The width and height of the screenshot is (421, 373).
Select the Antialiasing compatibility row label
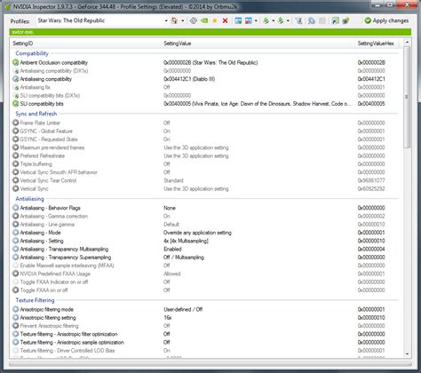[46, 79]
